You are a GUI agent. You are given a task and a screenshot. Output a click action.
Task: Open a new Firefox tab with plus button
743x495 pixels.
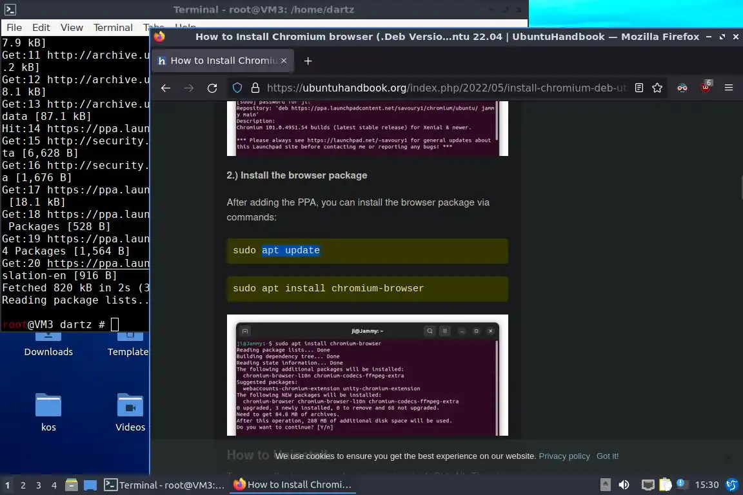308,61
